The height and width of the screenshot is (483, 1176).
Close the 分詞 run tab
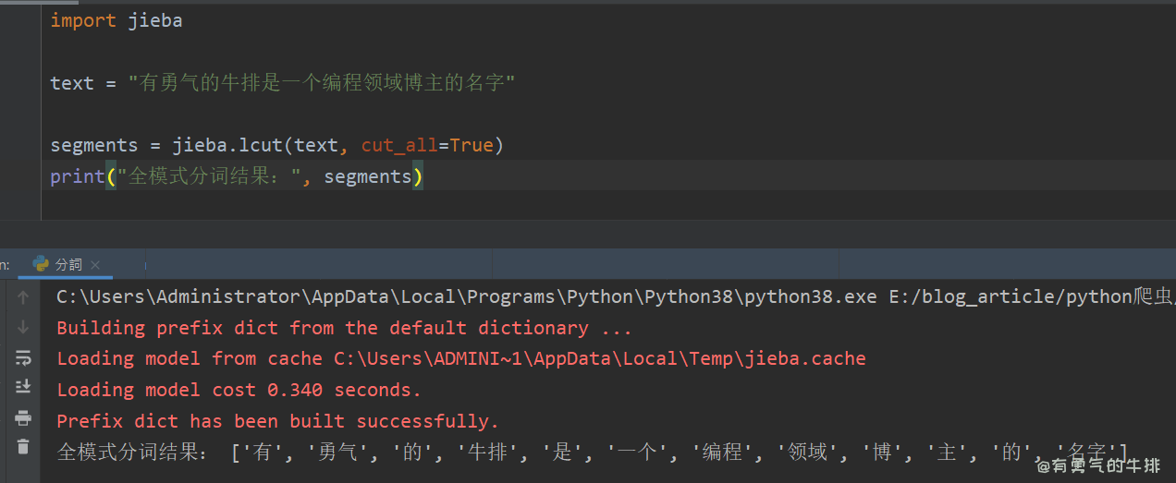(95, 264)
